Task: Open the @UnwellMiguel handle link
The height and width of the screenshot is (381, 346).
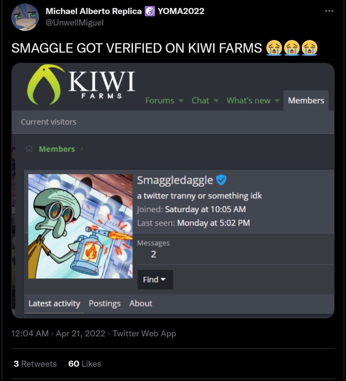Action: pyautogui.click(x=75, y=23)
